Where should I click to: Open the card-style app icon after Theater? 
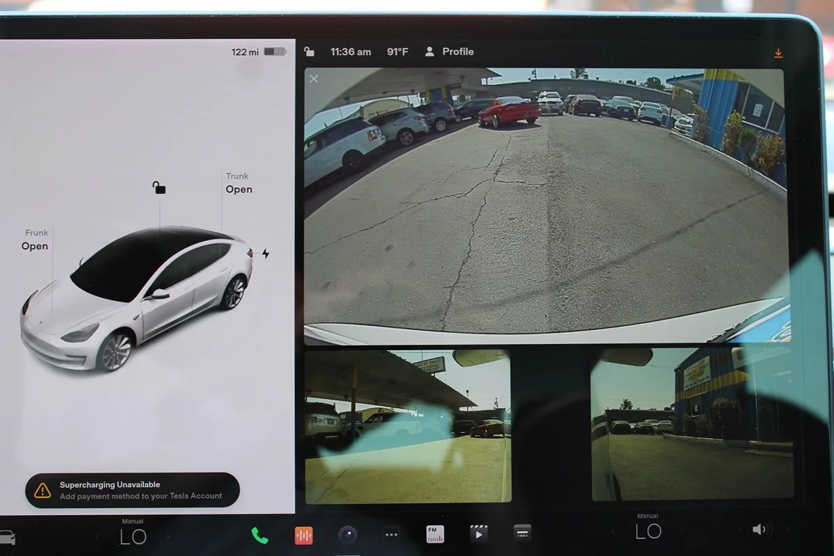pyautogui.click(x=522, y=533)
